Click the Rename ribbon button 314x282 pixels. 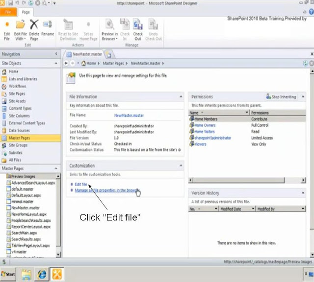48,28
